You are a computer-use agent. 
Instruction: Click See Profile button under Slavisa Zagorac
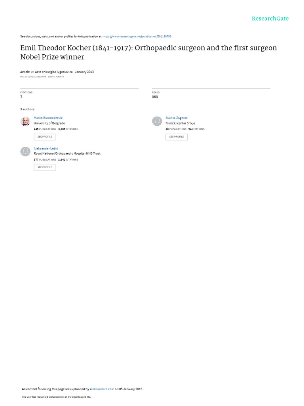[177, 137]
